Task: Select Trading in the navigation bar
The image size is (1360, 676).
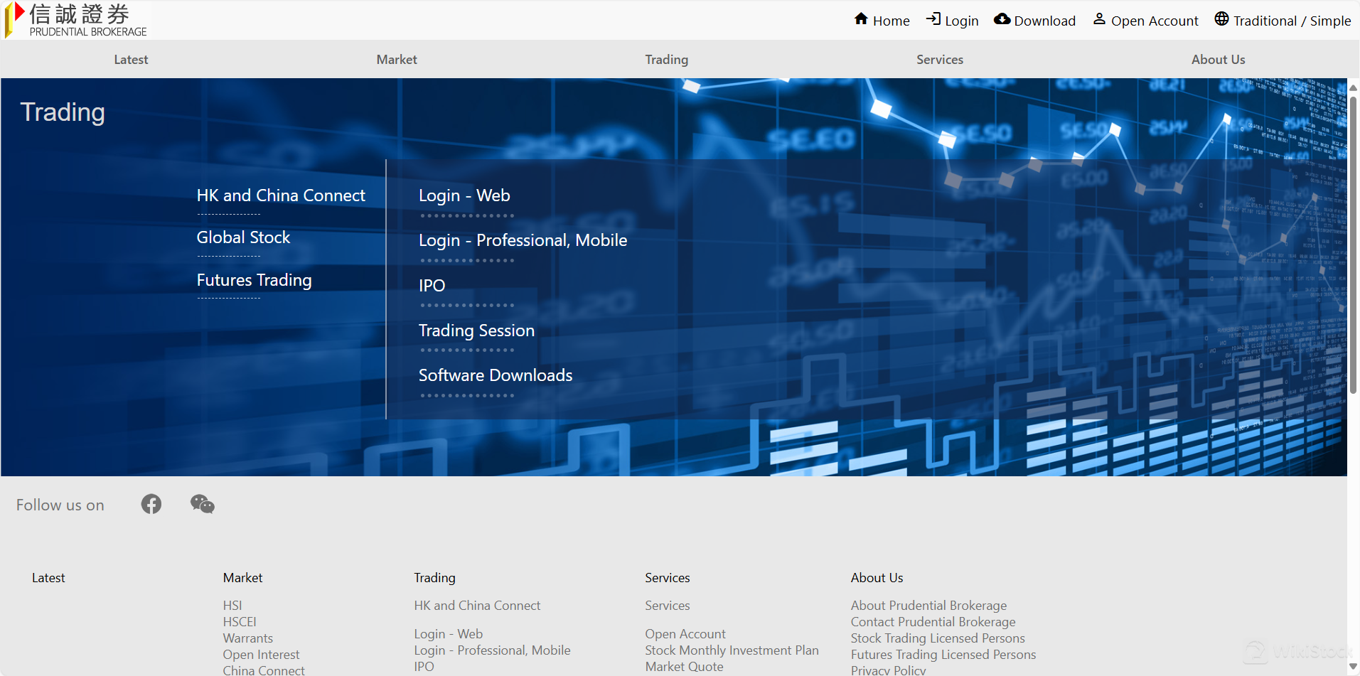Action: [666, 60]
